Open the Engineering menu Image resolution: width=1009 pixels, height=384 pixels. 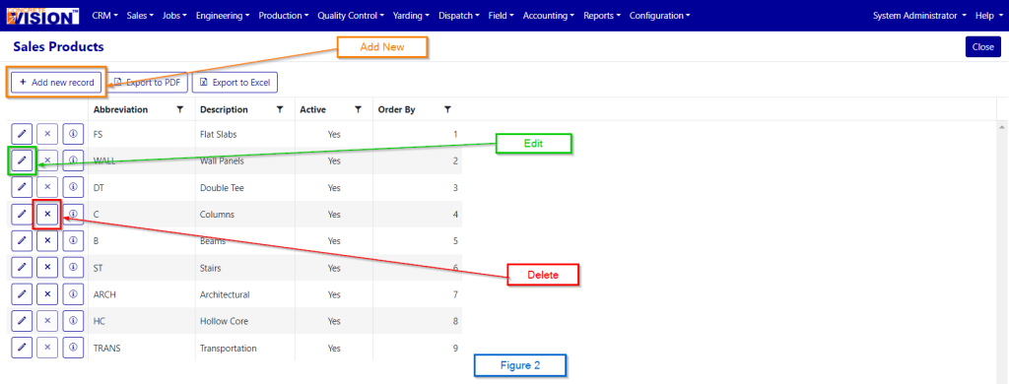point(223,16)
